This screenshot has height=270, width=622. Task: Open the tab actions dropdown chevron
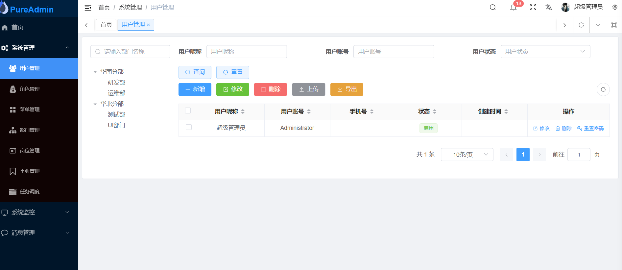point(598,25)
